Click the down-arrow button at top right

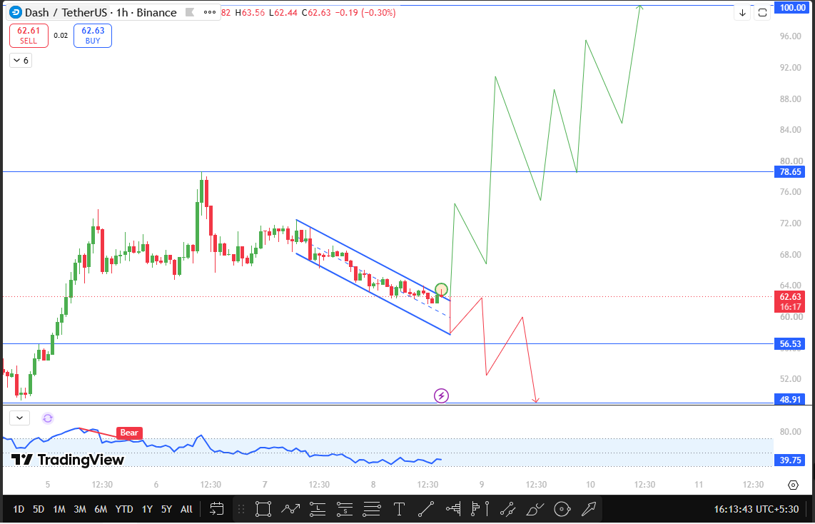point(742,13)
